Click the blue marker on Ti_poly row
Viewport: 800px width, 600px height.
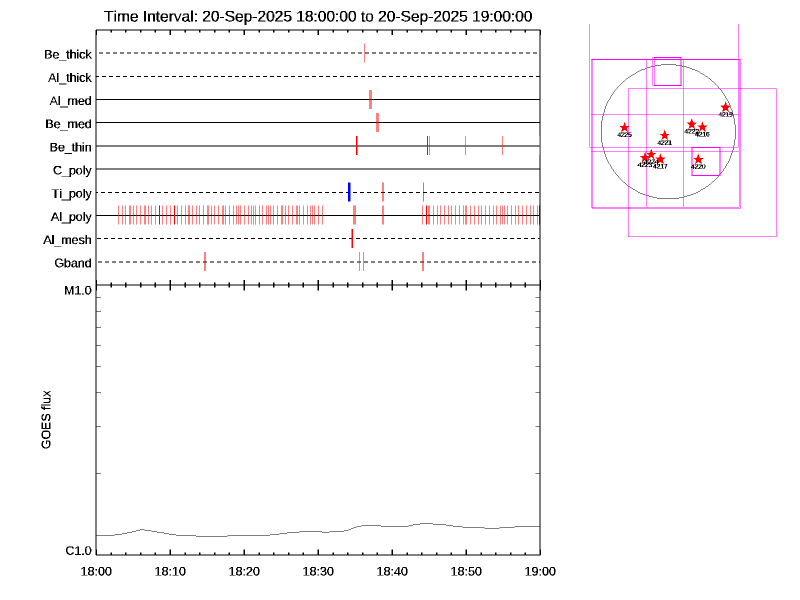tap(349, 192)
